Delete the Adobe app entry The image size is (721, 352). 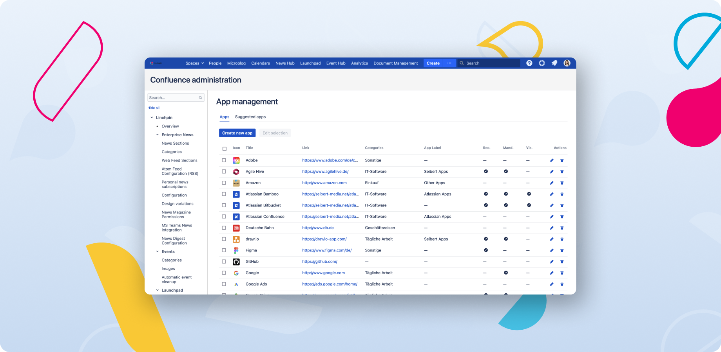tap(562, 160)
